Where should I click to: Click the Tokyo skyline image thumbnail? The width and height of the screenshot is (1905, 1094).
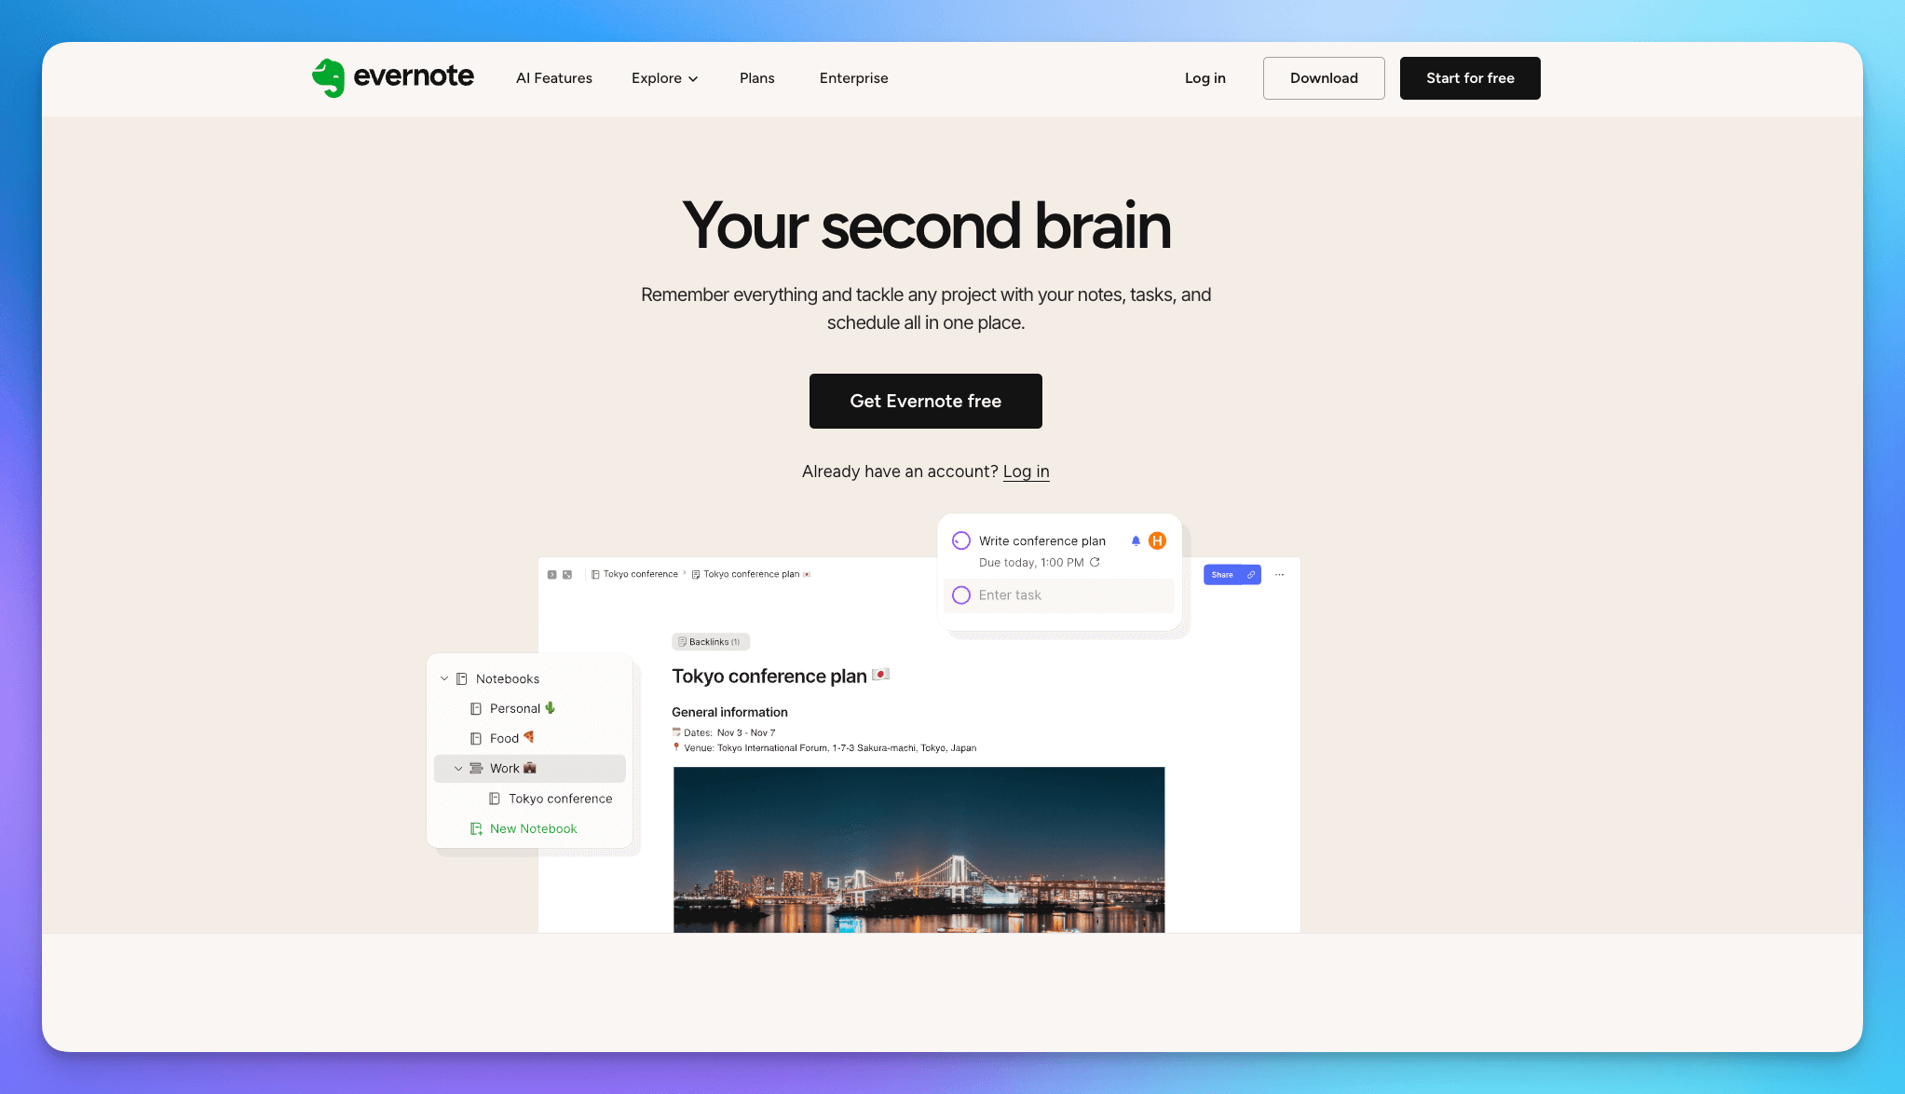click(x=918, y=849)
